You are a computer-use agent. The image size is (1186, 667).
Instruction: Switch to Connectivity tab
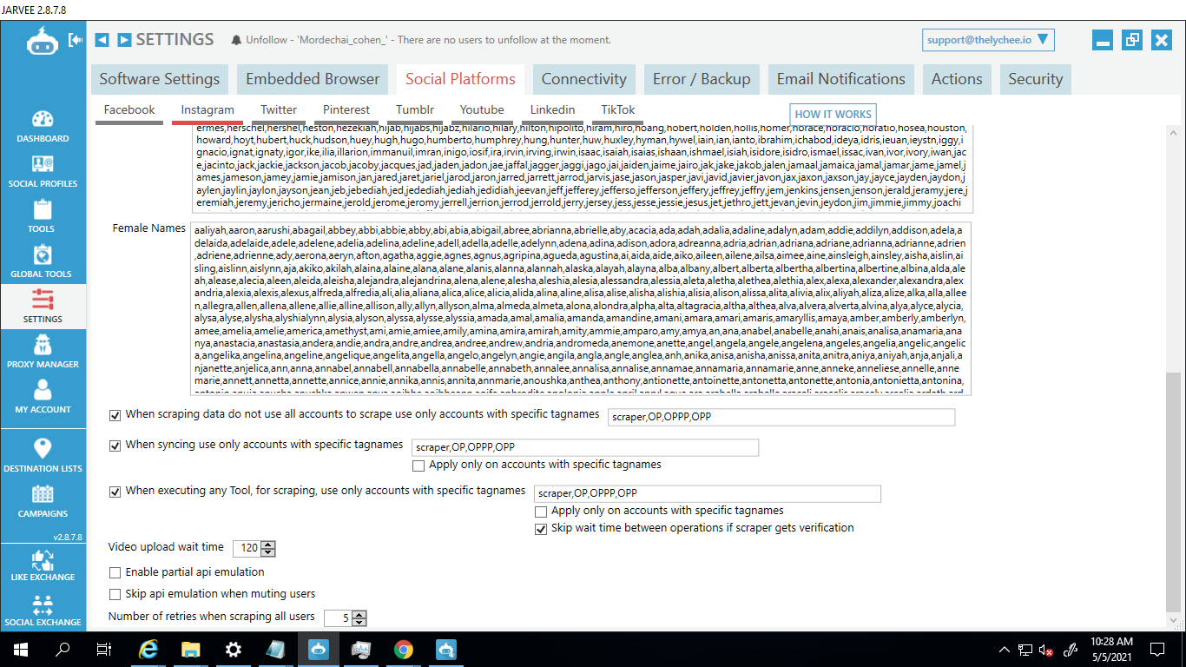click(583, 79)
